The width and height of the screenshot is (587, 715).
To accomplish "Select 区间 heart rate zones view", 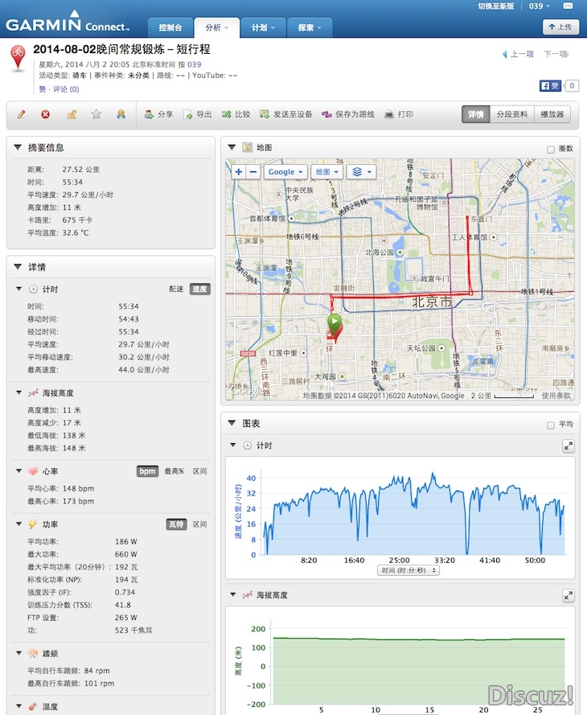I will [x=199, y=471].
